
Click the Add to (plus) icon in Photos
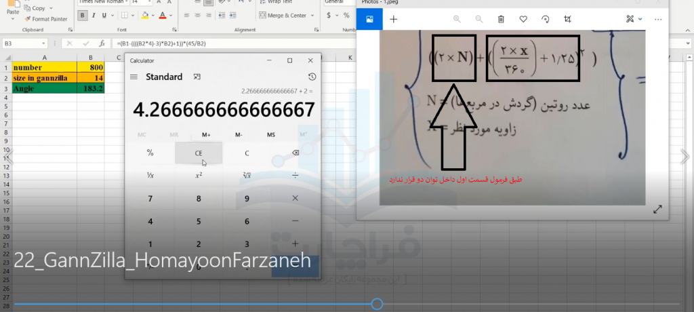click(393, 19)
